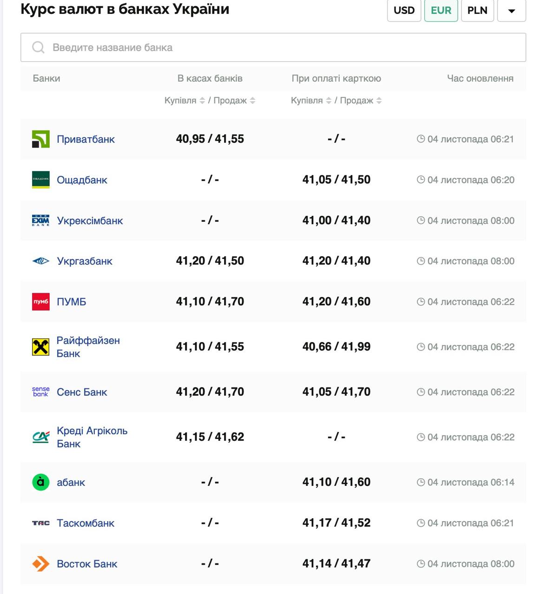
Task: Click the Ukreximbank EXIM logo
Action: pos(40,220)
